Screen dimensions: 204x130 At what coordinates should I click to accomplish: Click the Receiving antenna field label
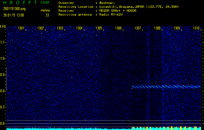75,15
